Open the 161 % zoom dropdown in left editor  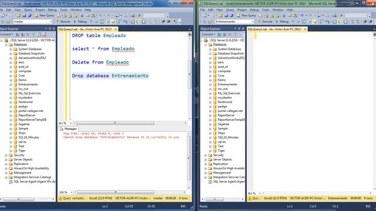[70, 123]
